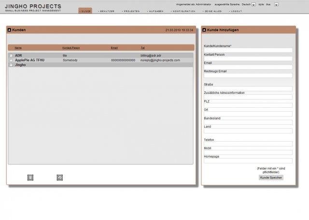The height and width of the screenshot is (220, 309).
Task: Click the address billing@adr.adr
Action: point(151,56)
